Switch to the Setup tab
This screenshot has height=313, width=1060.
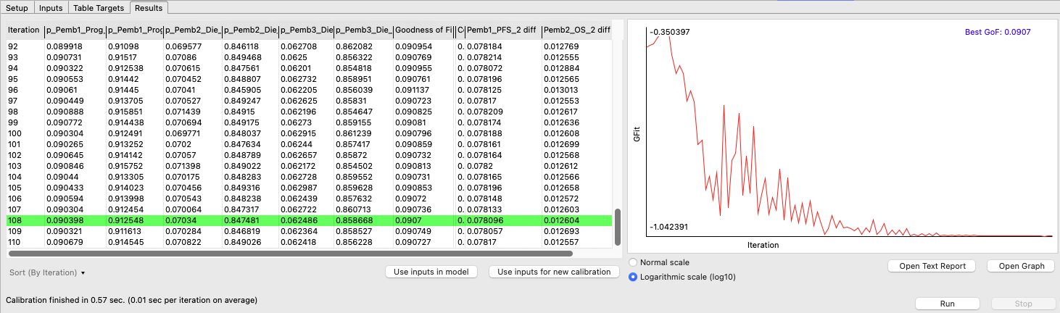pyautogui.click(x=17, y=8)
